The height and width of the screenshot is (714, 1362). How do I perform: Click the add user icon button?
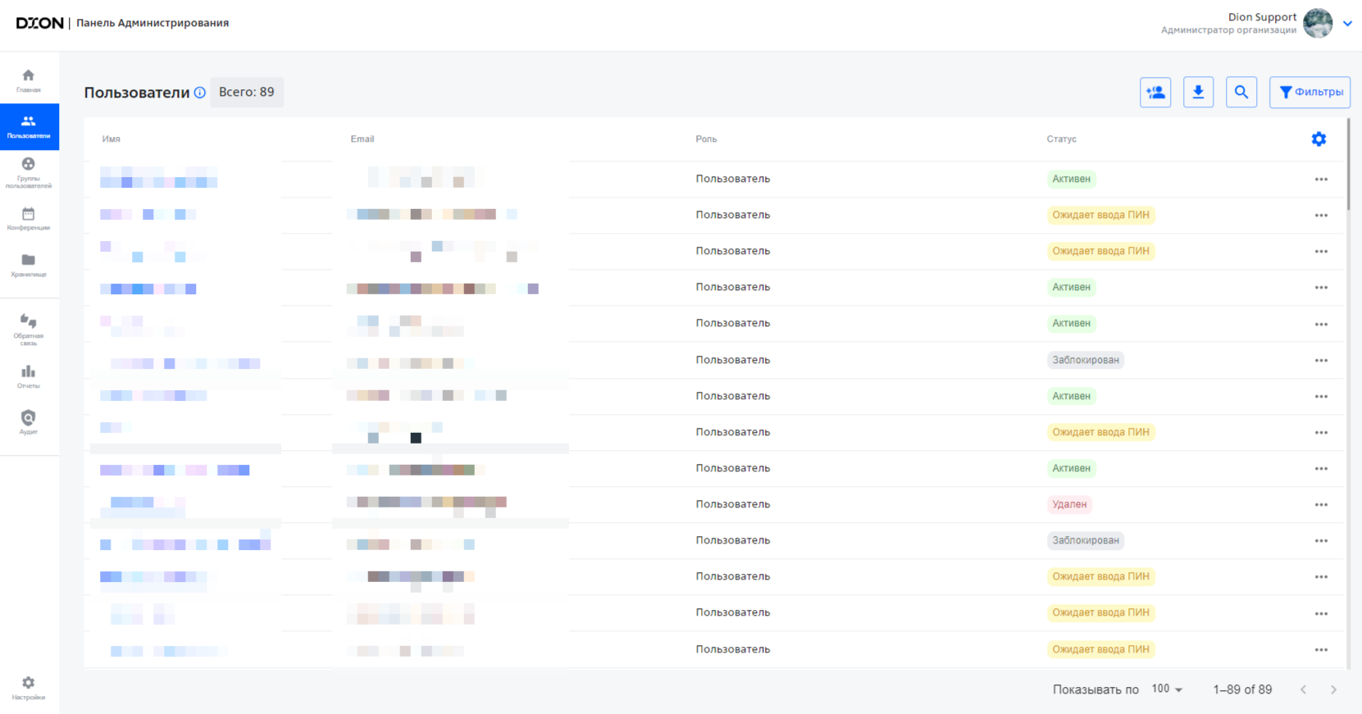point(1155,93)
